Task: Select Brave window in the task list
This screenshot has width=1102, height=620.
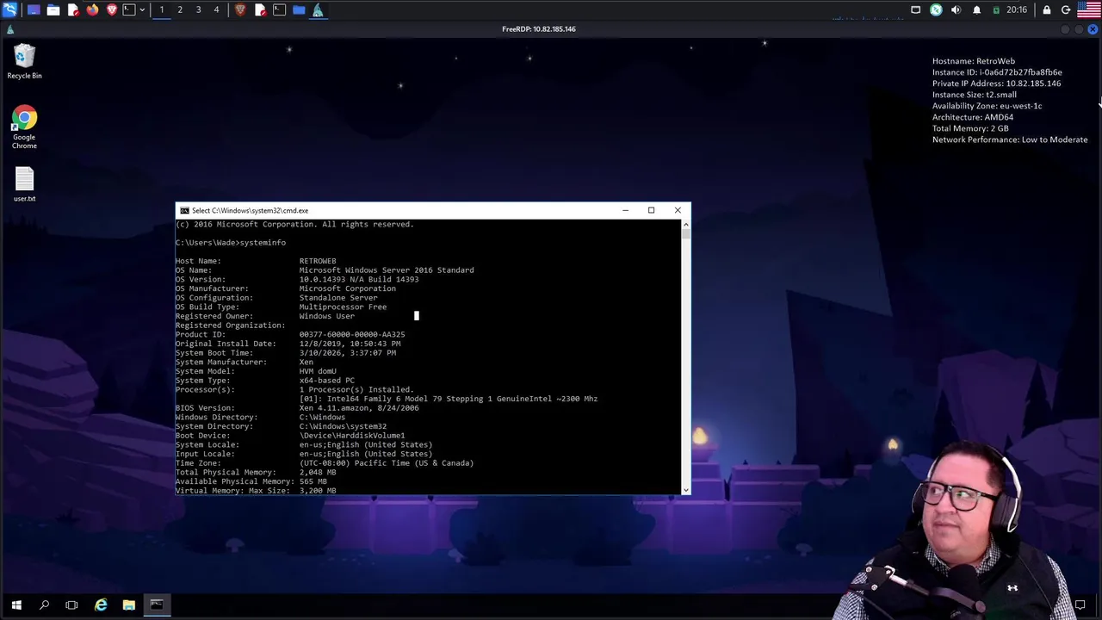Action: 240,9
